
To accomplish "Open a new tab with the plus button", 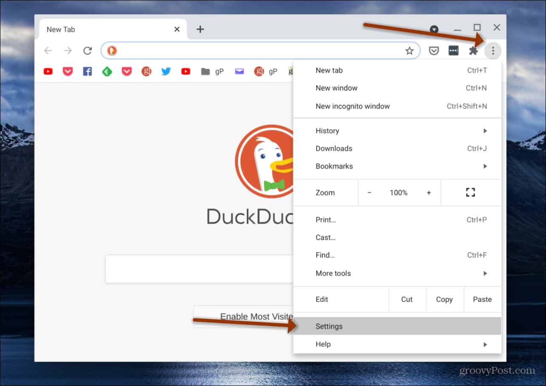I will click(200, 29).
